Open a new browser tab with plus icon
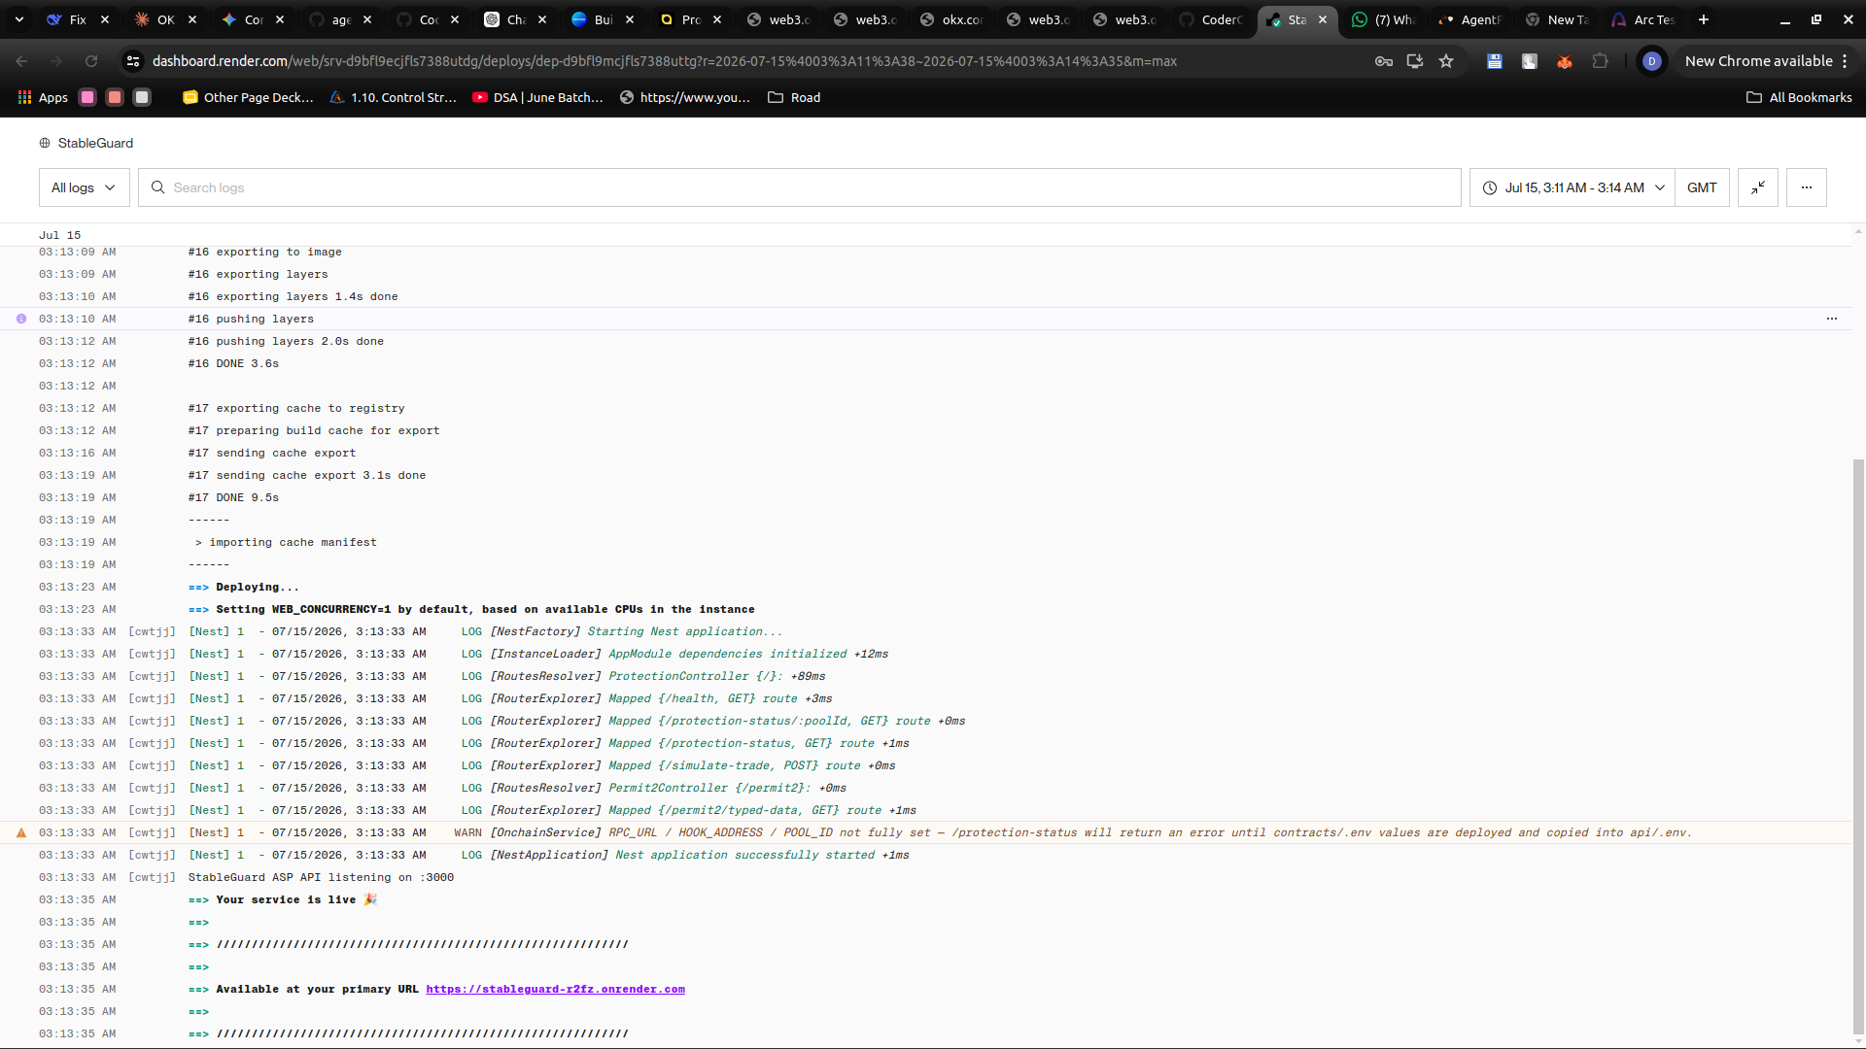 (1703, 19)
